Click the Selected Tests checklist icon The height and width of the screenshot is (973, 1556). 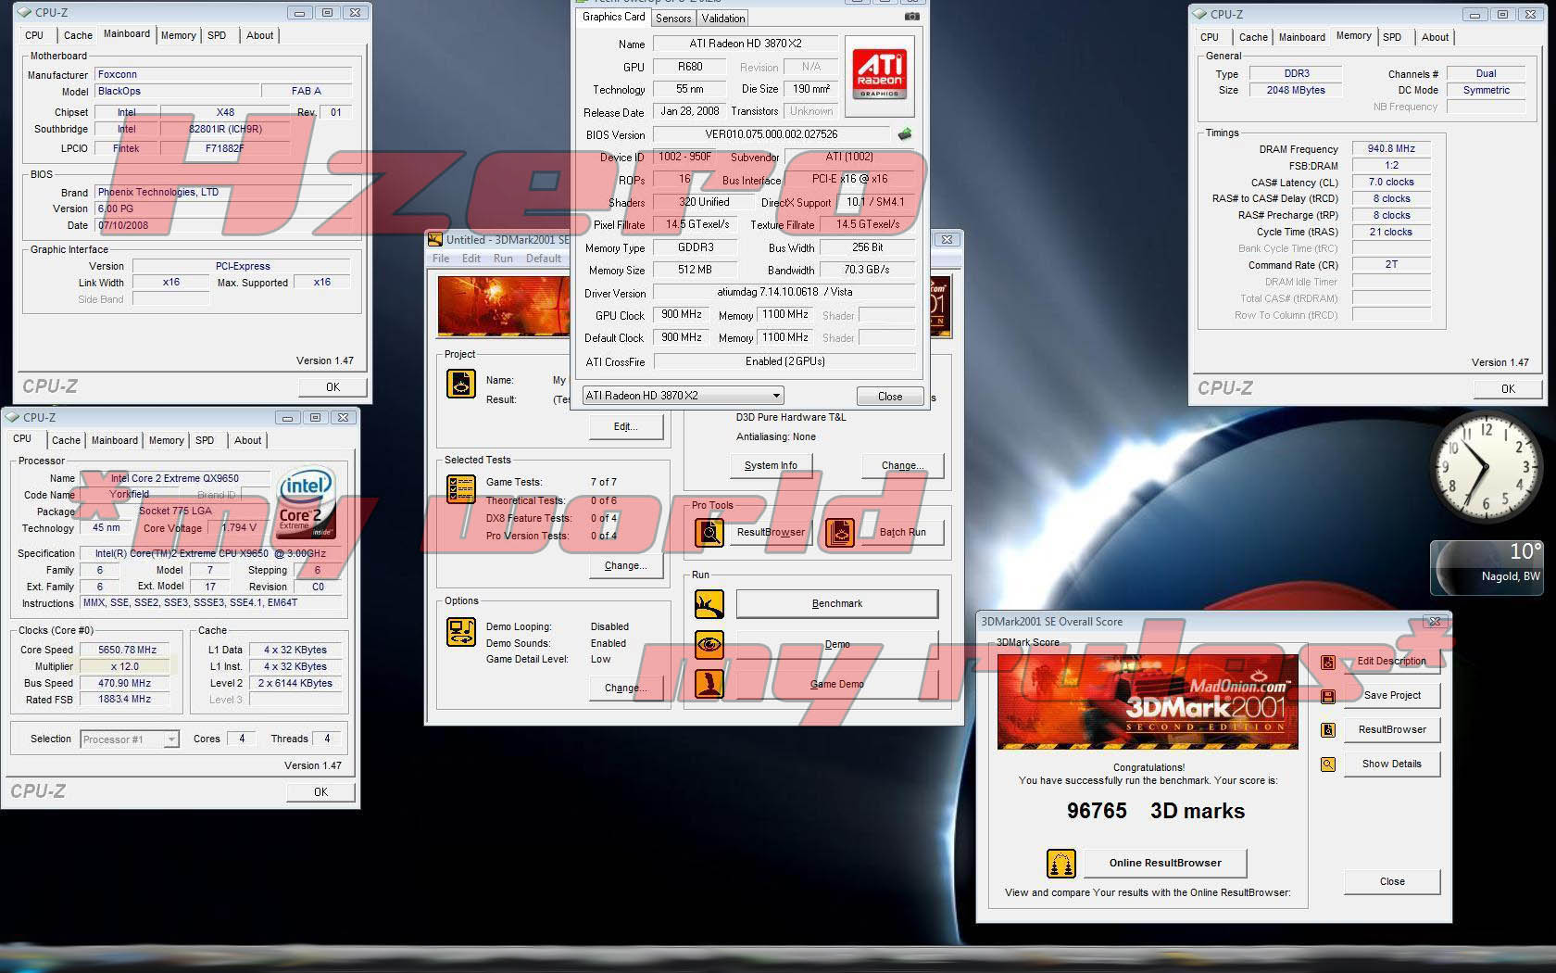pos(461,488)
